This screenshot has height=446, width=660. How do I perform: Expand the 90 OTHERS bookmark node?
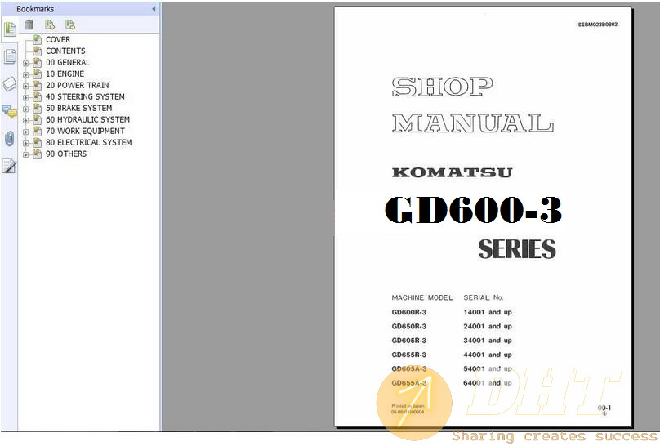25,155
